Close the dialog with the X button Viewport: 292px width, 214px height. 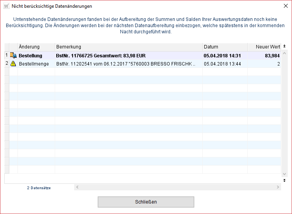click(284, 6)
